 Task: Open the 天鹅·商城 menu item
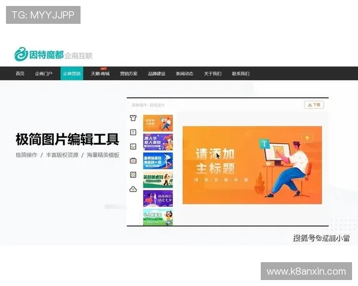[100, 74]
